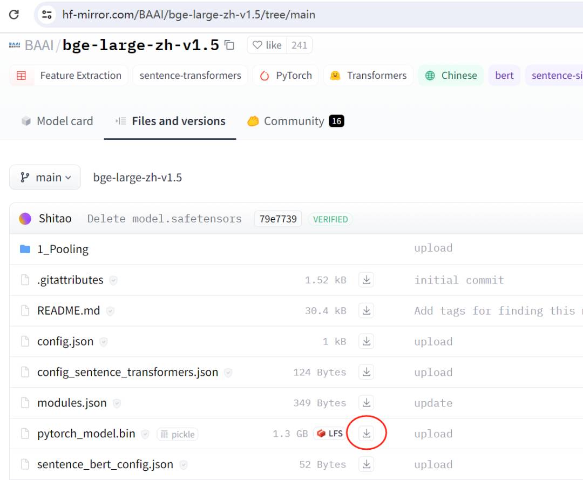Download the sentence_bert_config.json file

(x=366, y=464)
